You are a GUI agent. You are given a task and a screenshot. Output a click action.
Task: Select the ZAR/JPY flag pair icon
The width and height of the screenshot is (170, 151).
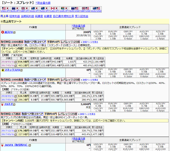(x=64, y=8)
